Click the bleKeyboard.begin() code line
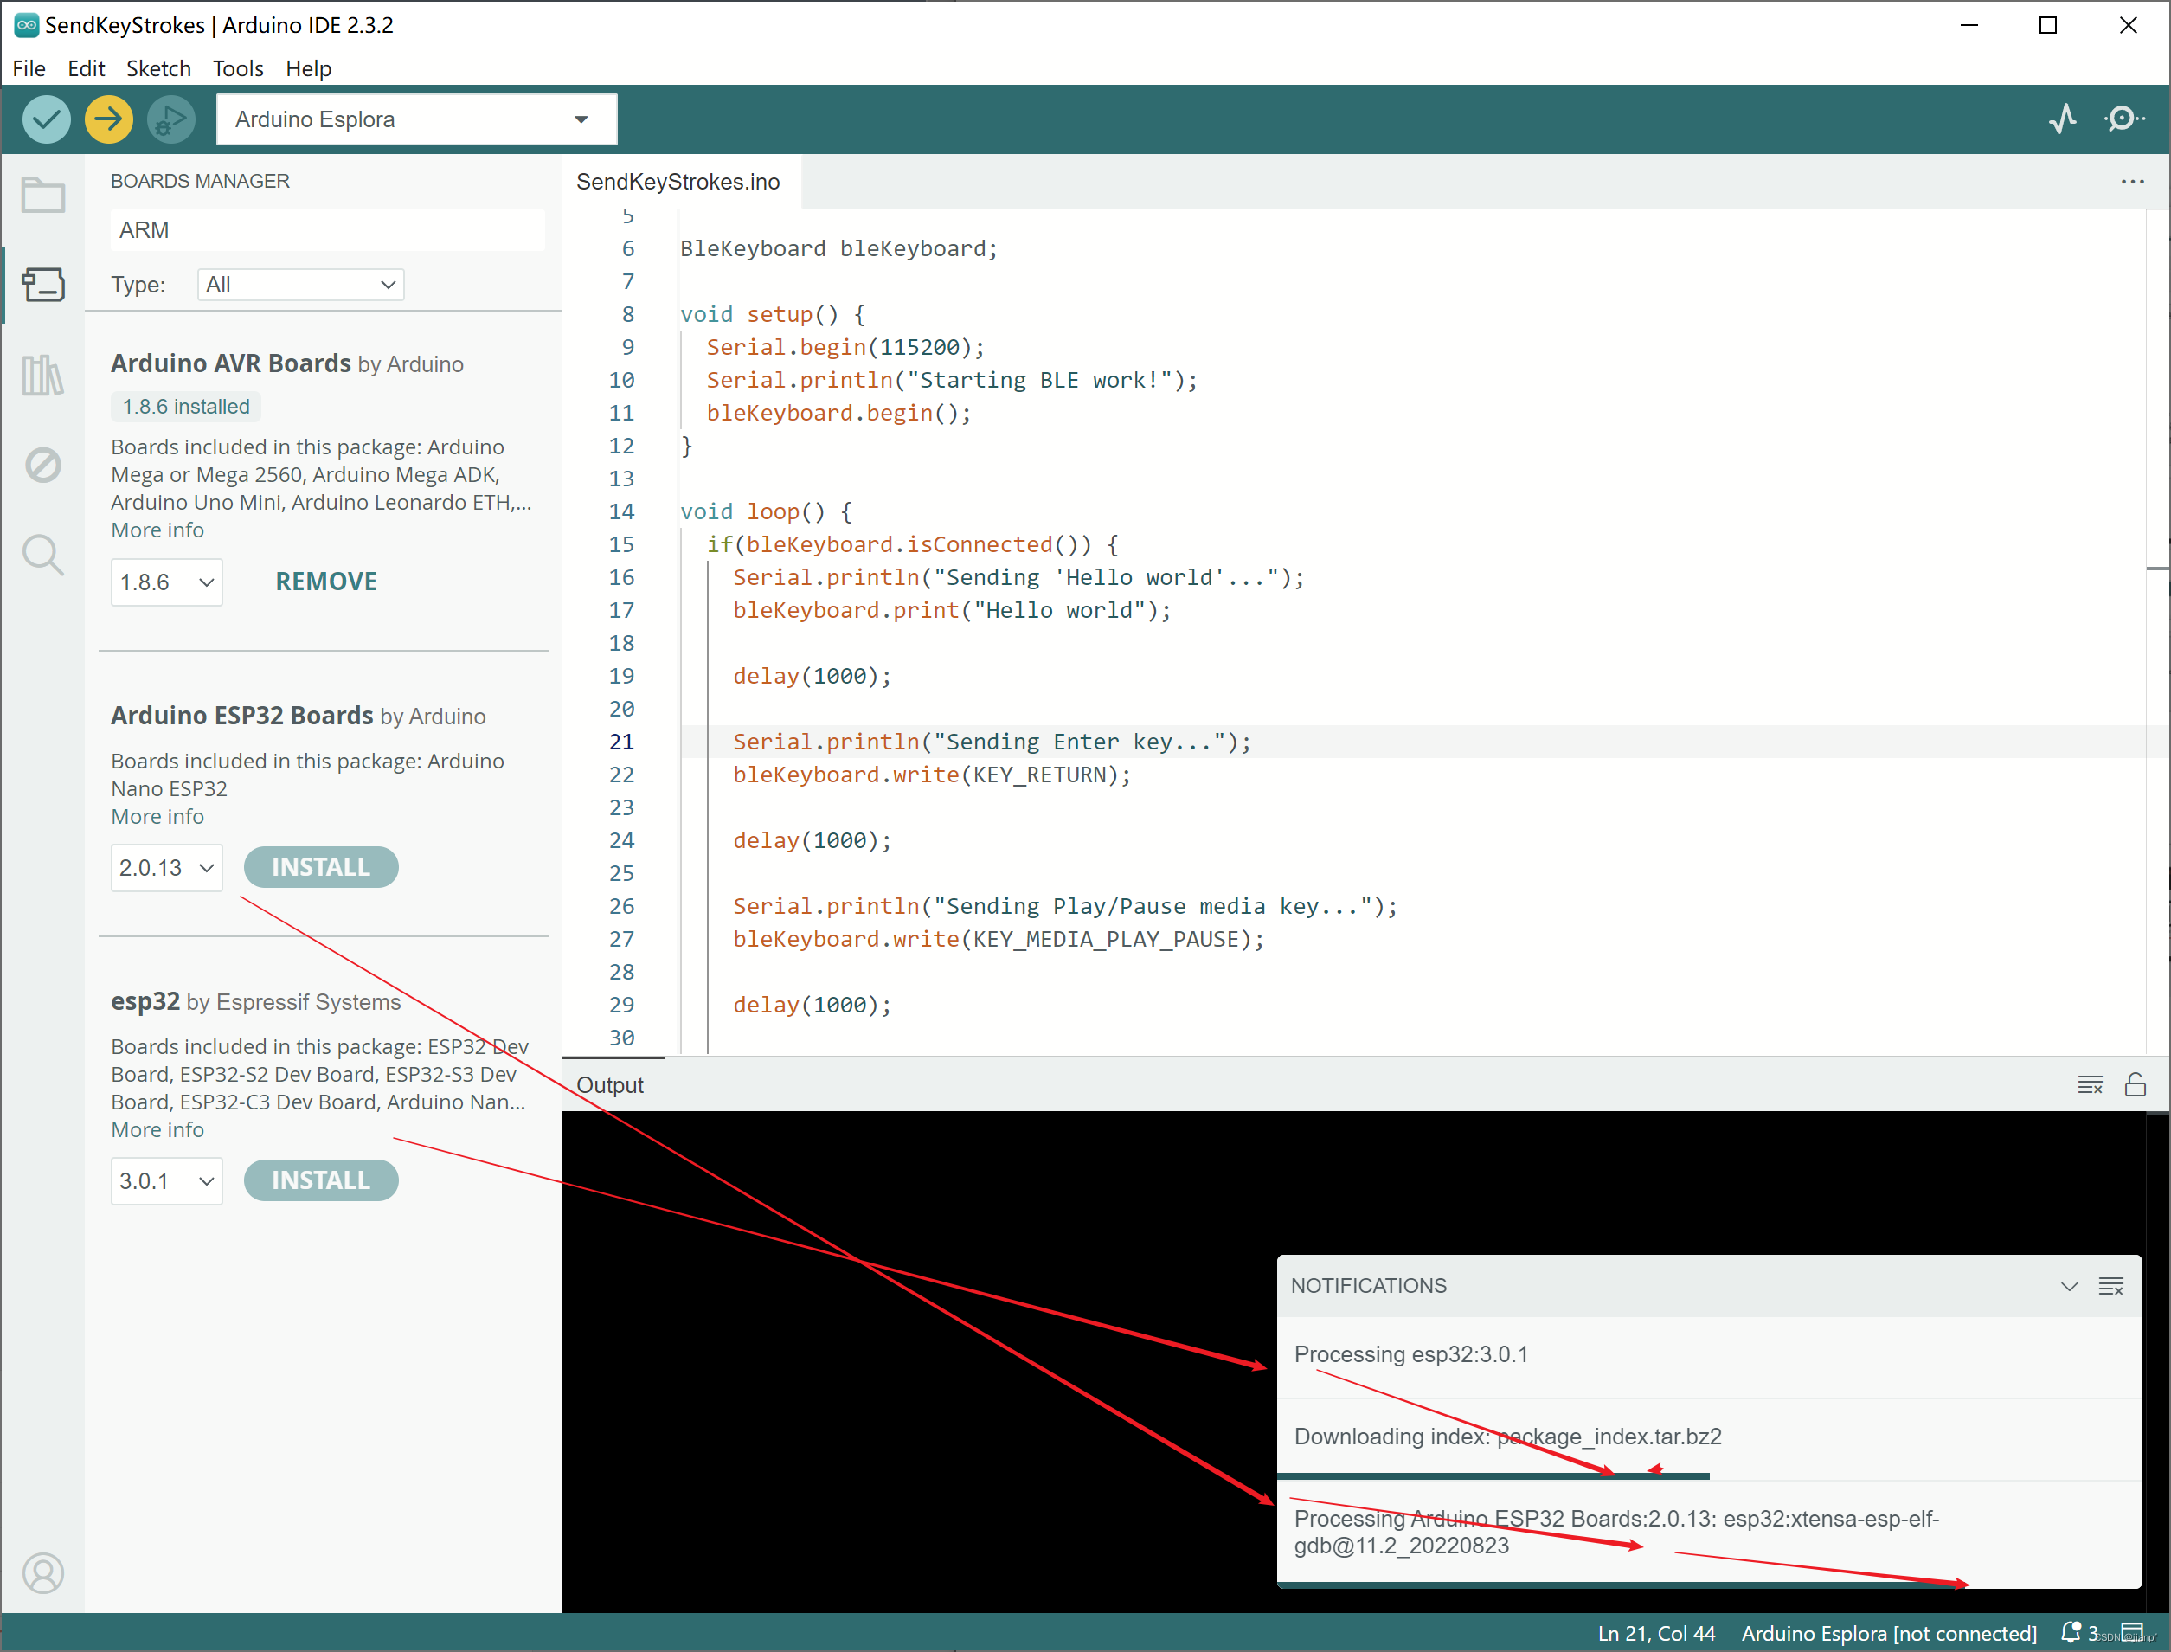 click(x=838, y=413)
